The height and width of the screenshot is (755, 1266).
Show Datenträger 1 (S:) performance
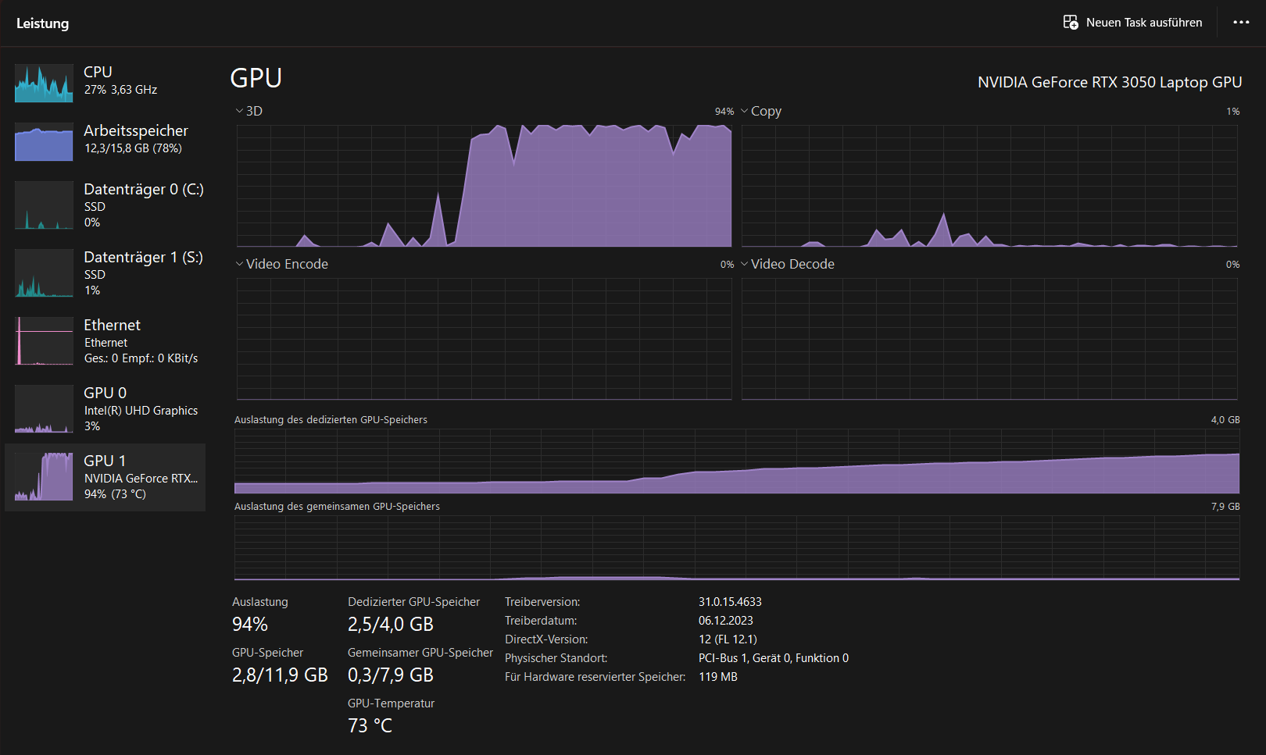point(105,273)
